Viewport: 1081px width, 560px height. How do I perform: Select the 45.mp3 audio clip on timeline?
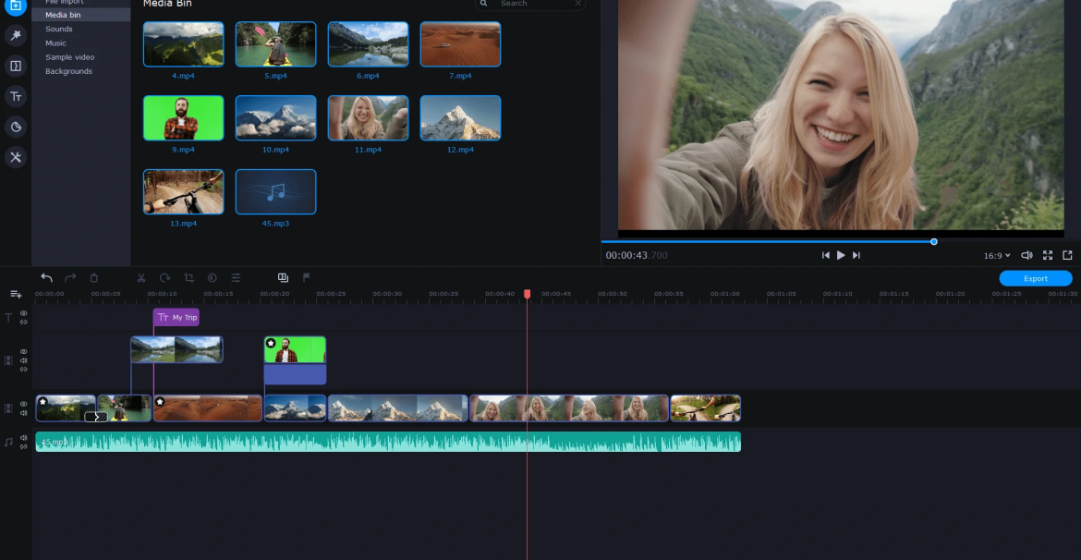[x=388, y=442]
